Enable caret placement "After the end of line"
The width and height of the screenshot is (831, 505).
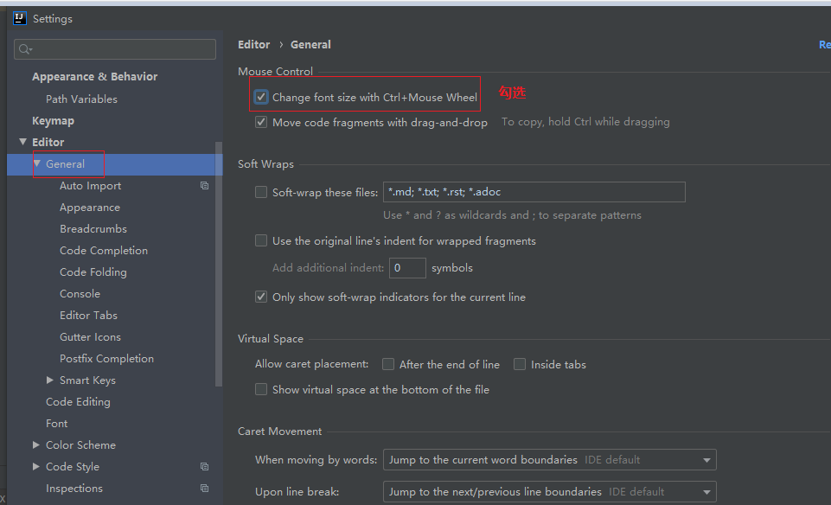pos(388,364)
